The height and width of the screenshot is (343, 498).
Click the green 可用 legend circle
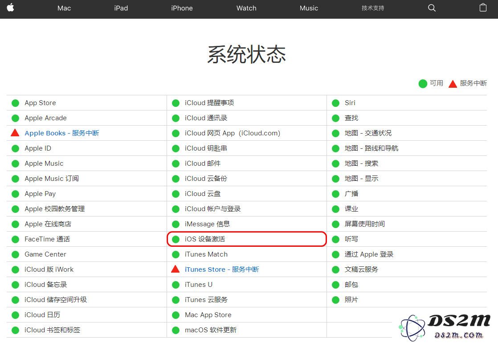[423, 84]
